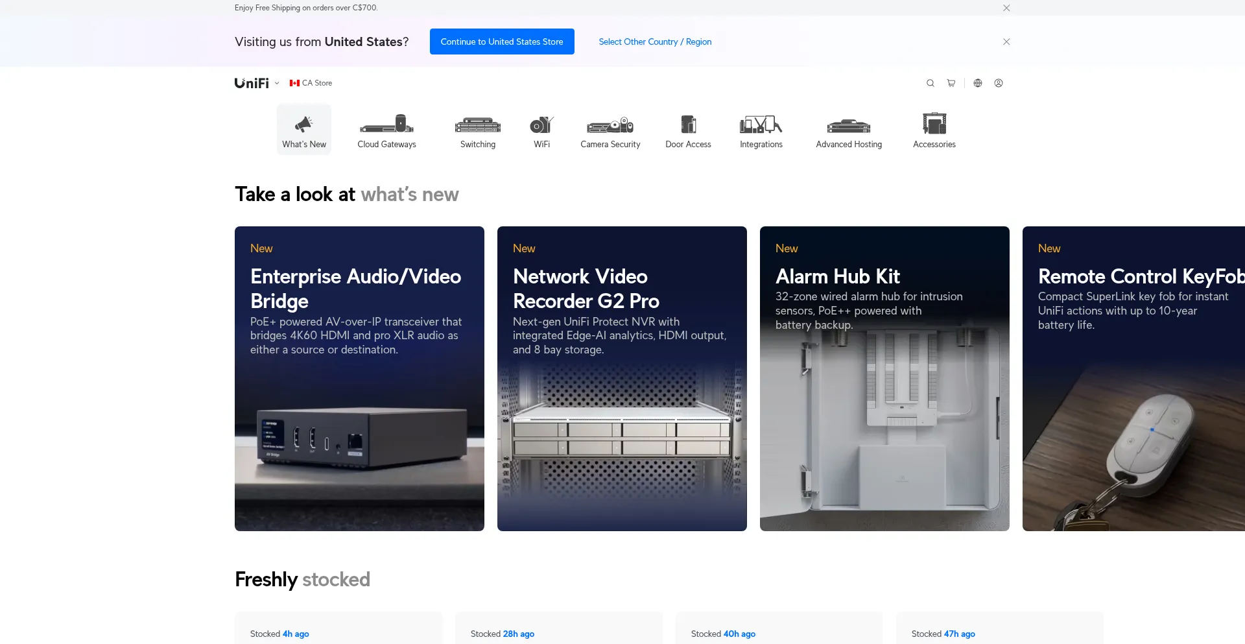Open the product stocked 40h ago

[779, 628]
